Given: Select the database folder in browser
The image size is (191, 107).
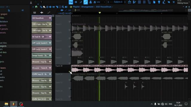Looking at the screenshot, I should click(x=4, y=22).
